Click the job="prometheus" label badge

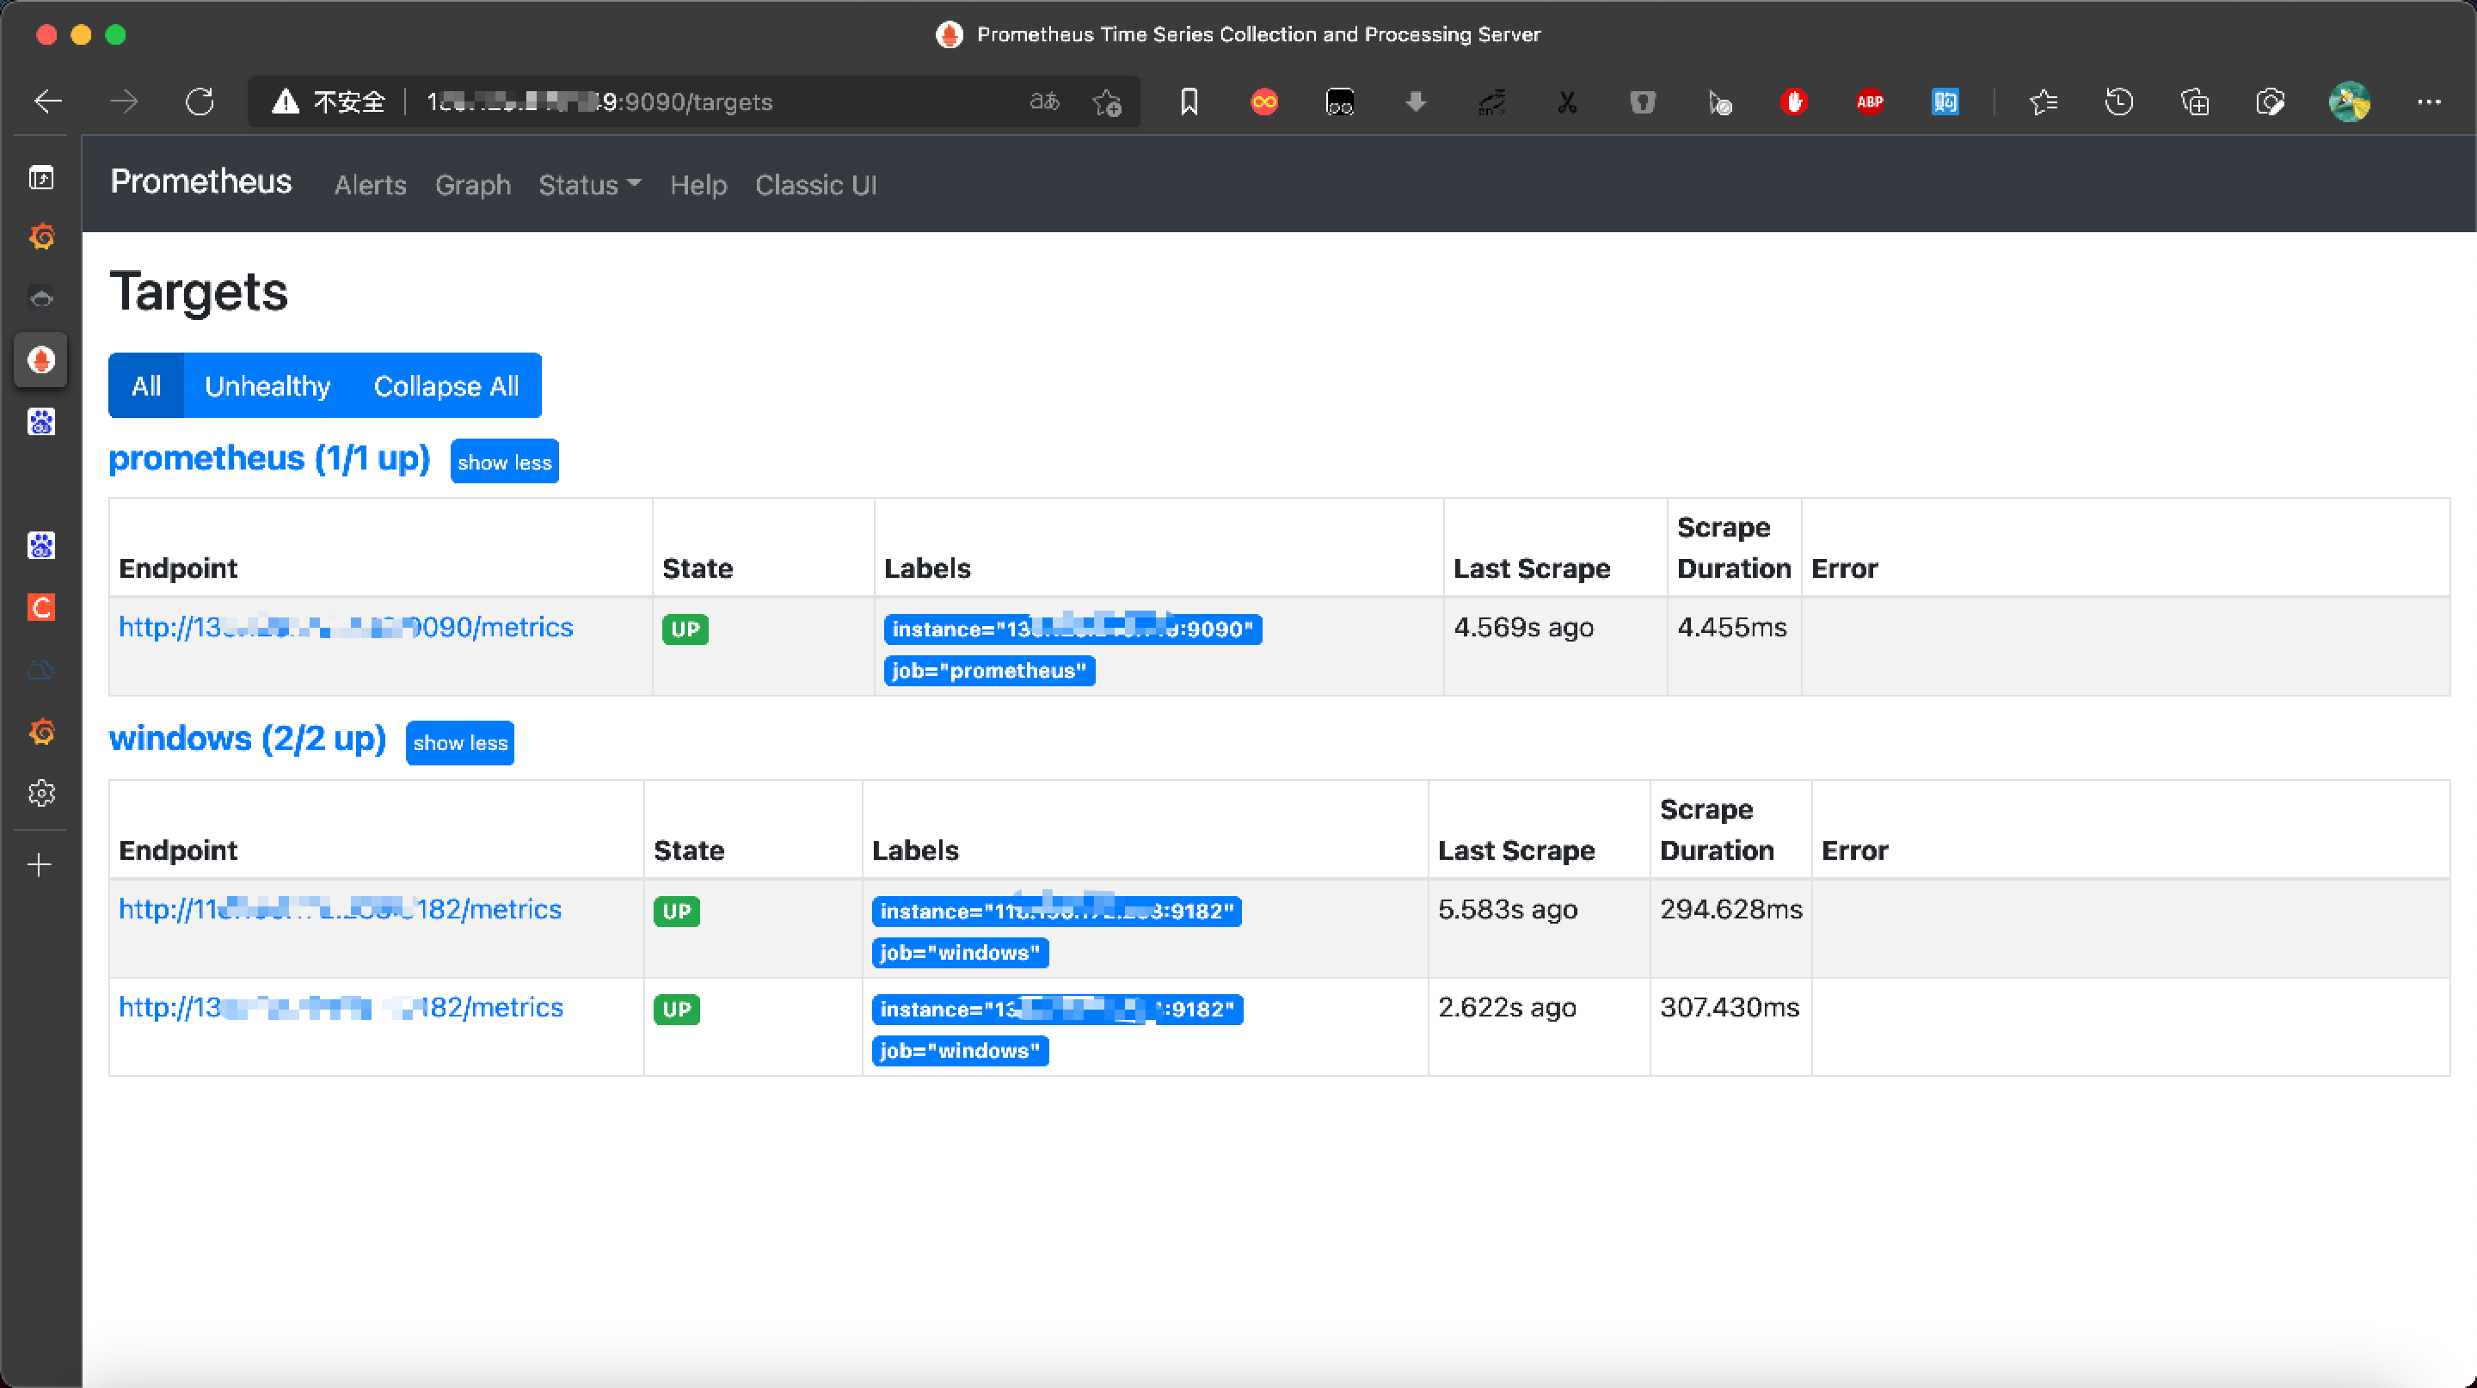pyautogui.click(x=989, y=671)
